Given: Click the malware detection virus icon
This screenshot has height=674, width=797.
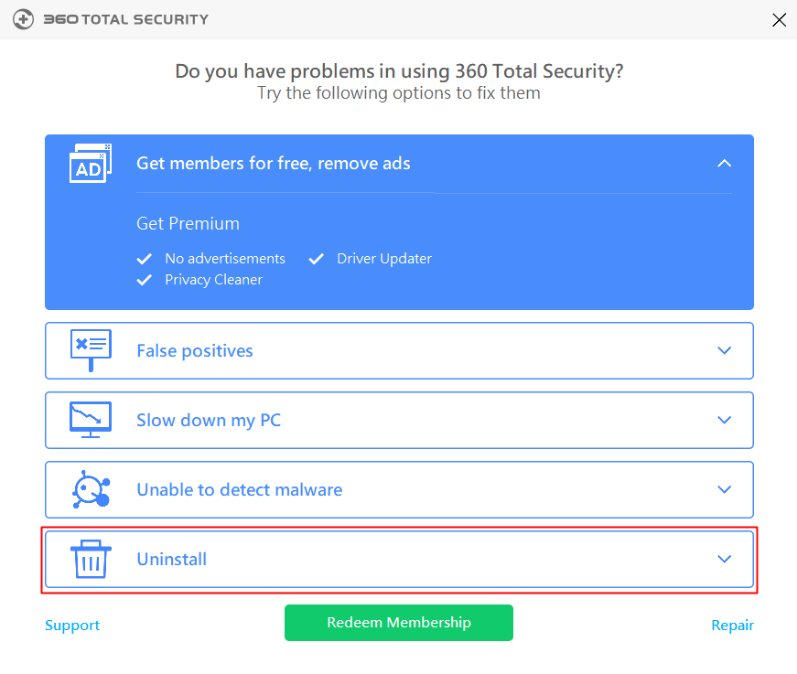Looking at the screenshot, I should pyautogui.click(x=91, y=489).
